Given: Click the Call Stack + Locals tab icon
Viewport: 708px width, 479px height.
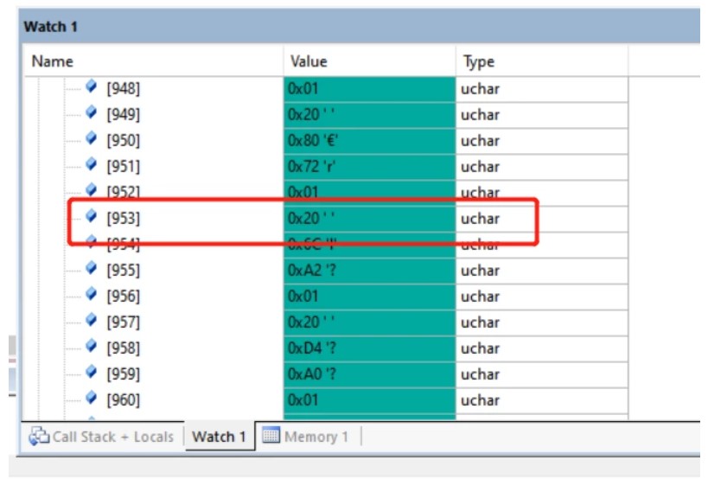Looking at the screenshot, I should pyautogui.click(x=39, y=436).
